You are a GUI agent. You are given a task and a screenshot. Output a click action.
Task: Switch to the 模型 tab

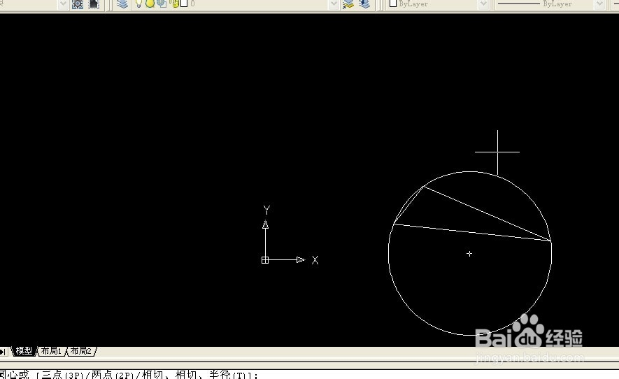(24, 351)
